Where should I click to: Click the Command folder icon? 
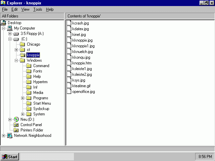[29, 66]
